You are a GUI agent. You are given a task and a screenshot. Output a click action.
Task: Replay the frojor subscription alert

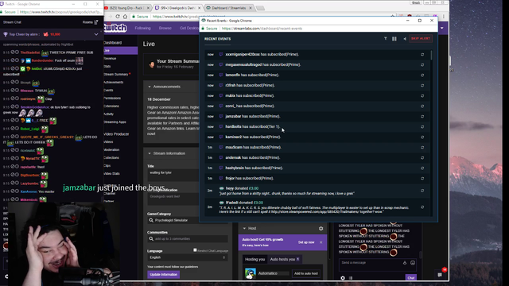click(x=422, y=178)
